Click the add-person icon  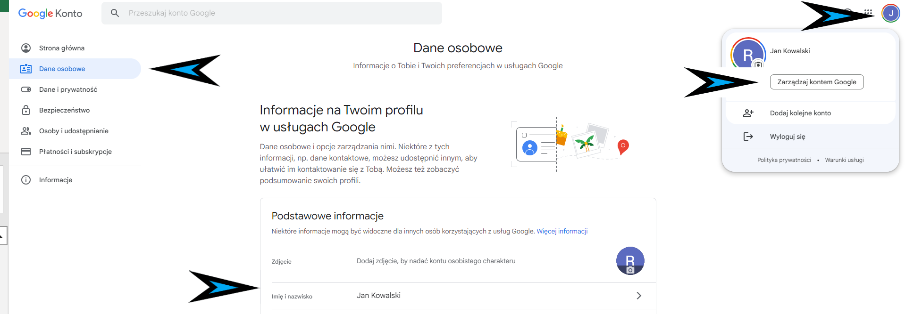[748, 113]
